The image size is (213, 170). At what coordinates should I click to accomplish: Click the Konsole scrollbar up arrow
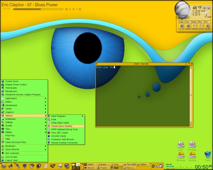coord(191,67)
